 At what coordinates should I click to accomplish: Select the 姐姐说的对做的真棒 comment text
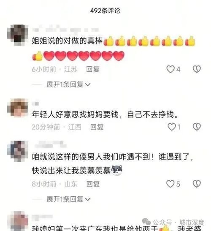pos(67,41)
